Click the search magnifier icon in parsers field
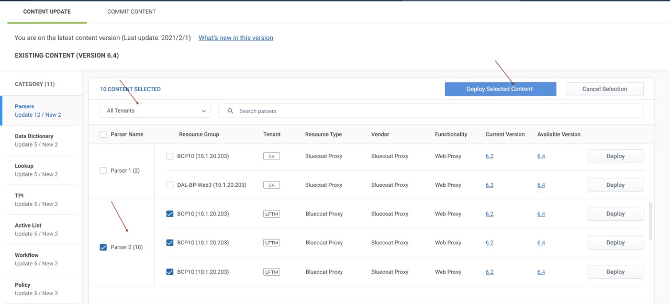 tap(231, 111)
